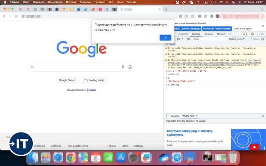This screenshot has height=166, width=266.
Task: Open Control Center in the menu bar
Action: [234, 2]
